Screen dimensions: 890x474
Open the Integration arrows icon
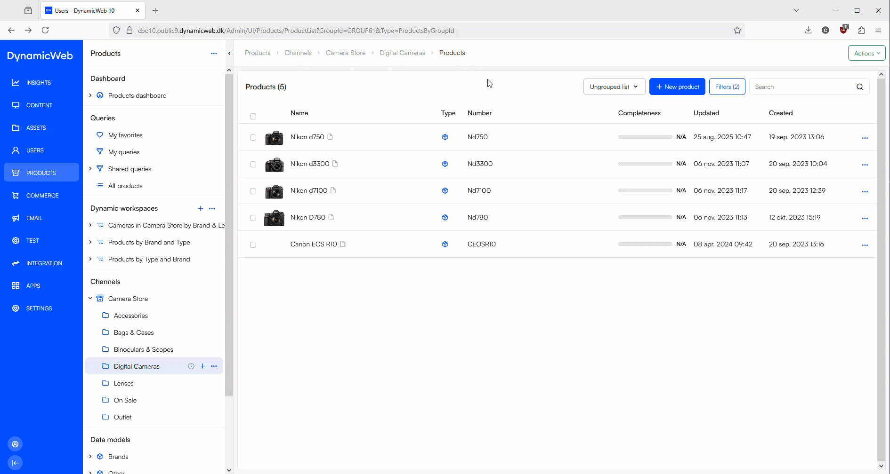16,263
